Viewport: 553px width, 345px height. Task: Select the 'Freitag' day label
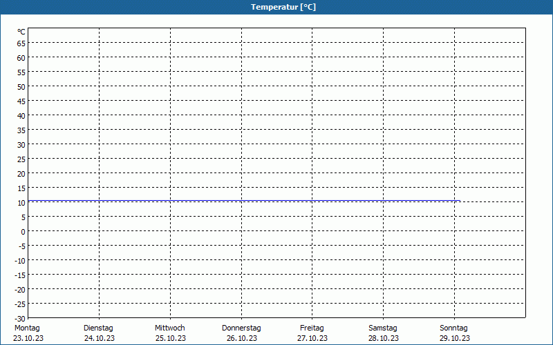[312, 328]
